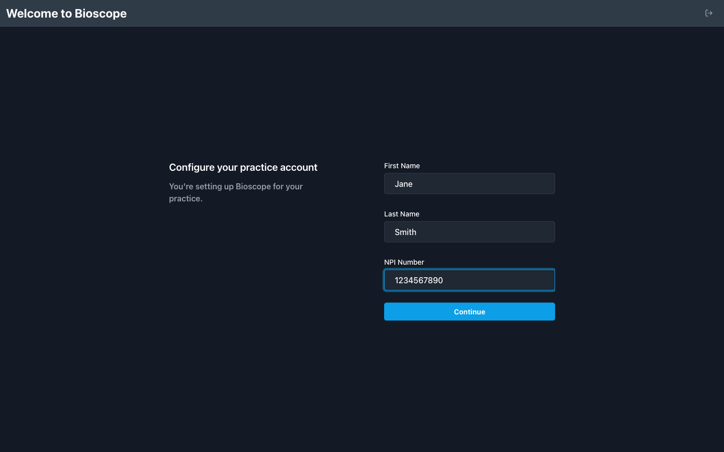Select the Last Name field containing Smith

[x=470, y=232]
